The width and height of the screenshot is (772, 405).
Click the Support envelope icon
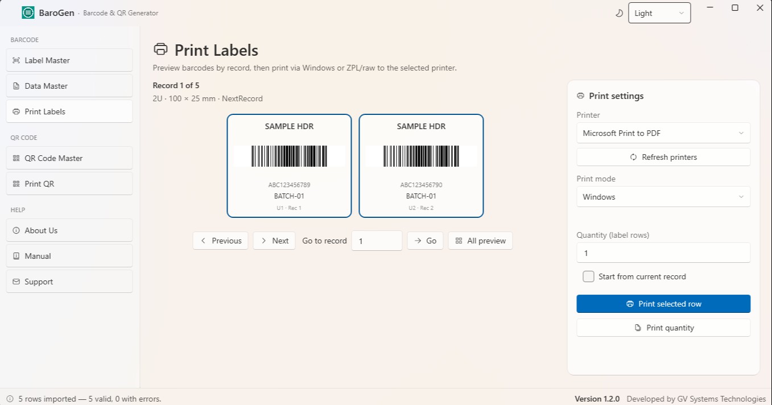coord(16,282)
